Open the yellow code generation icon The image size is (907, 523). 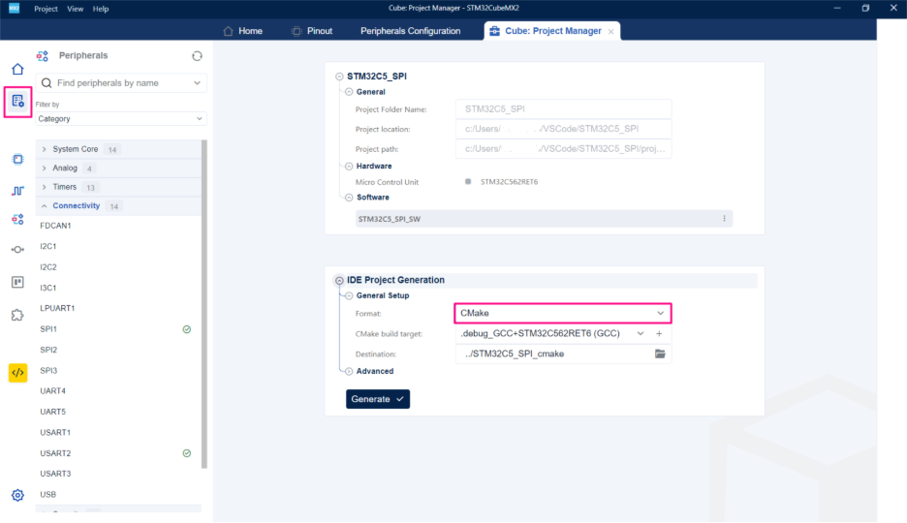tap(18, 373)
